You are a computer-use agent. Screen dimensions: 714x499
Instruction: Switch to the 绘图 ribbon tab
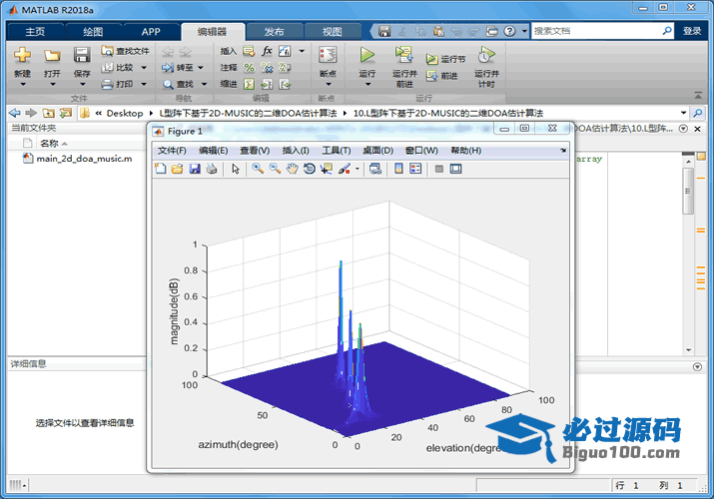(92, 31)
